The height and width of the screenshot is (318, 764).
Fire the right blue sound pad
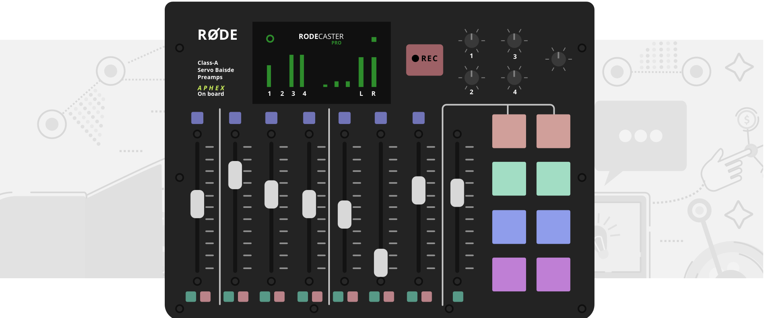553,227
